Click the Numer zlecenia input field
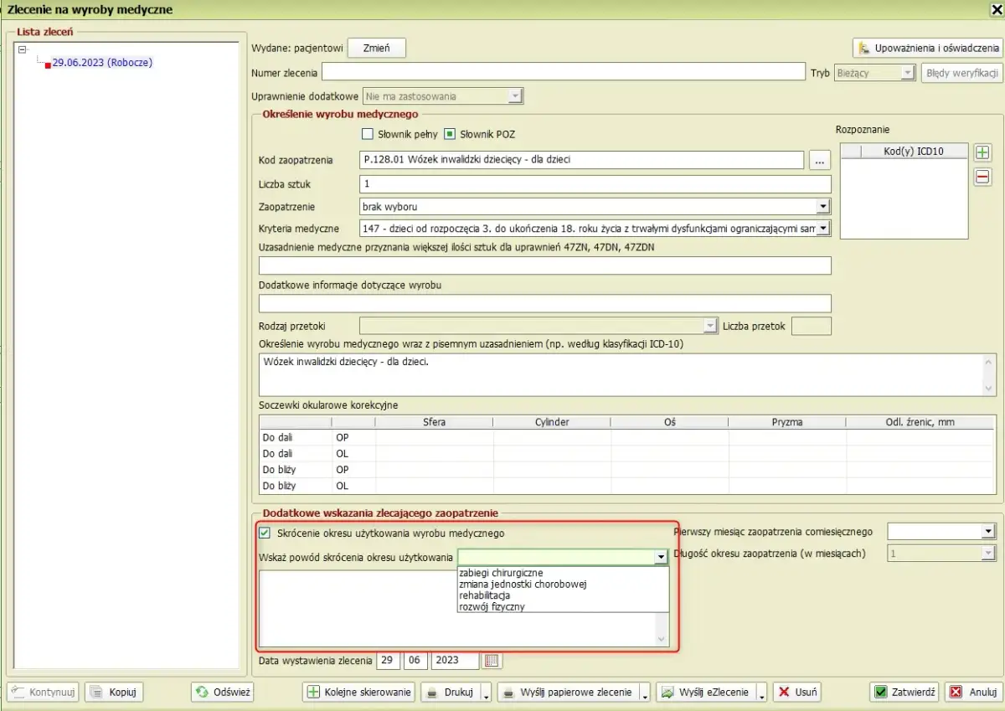This screenshot has height=711, width=1005. pyautogui.click(x=563, y=73)
